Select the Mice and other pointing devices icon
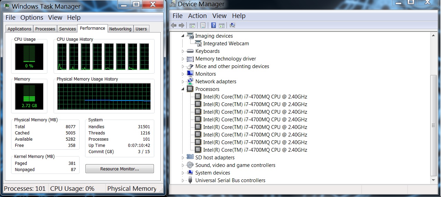The image size is (441, 197). [x=190, y=66]
